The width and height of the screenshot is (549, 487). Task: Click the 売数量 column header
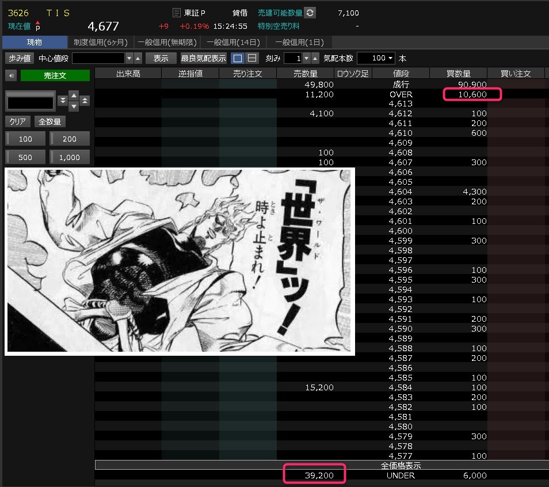(306, 74)
